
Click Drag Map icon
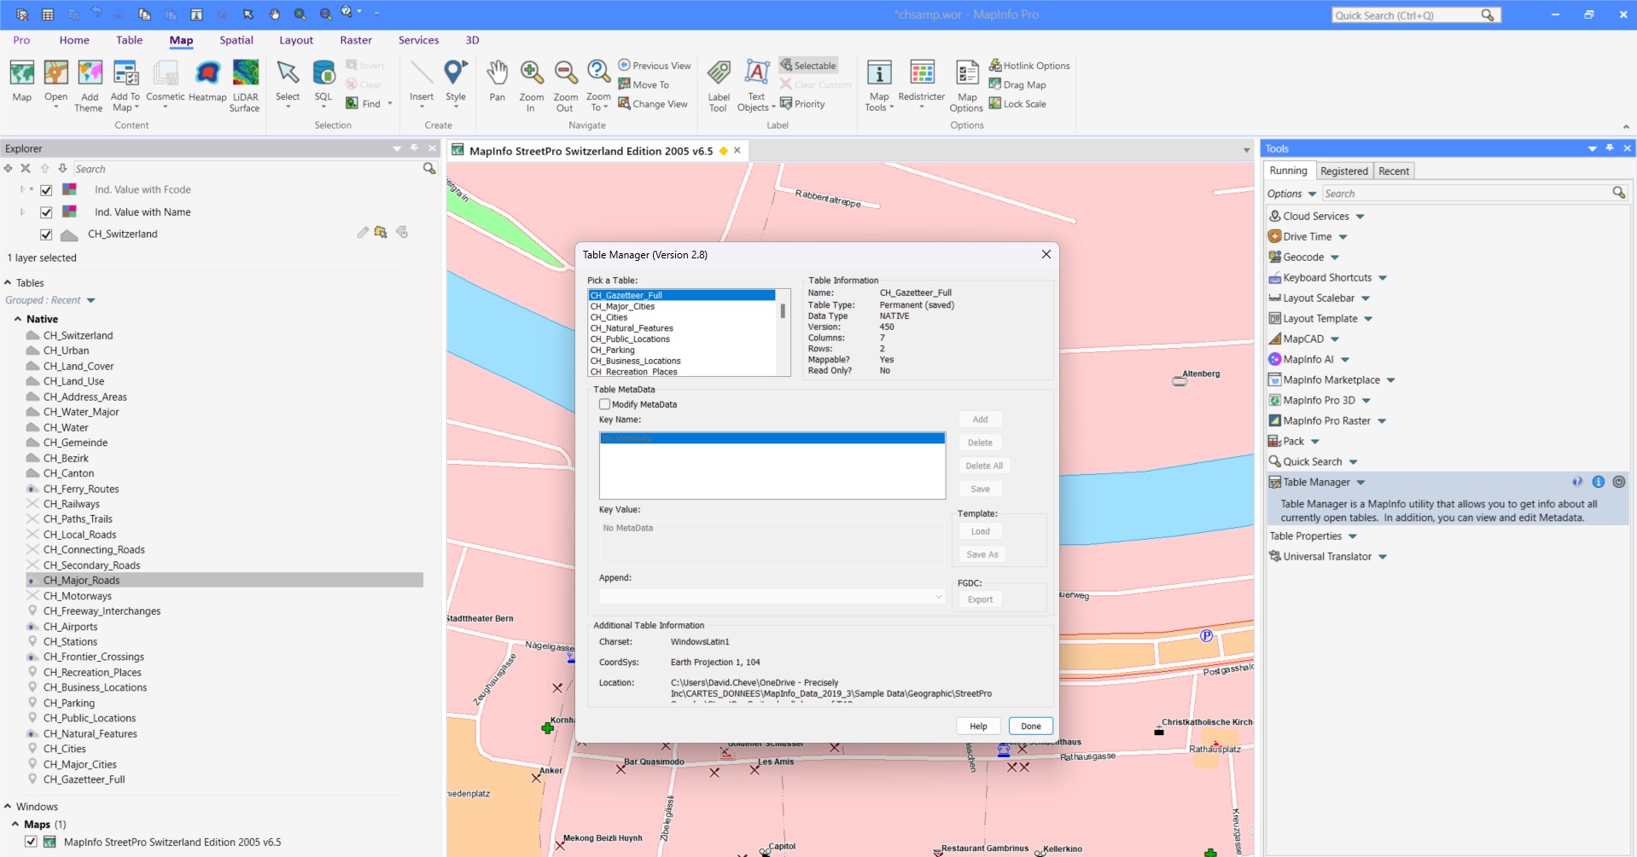[995, 84]
